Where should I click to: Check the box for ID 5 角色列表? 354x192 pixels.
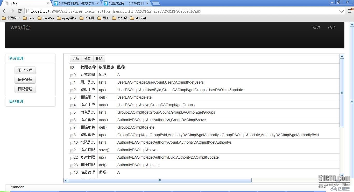click(72, 113)
